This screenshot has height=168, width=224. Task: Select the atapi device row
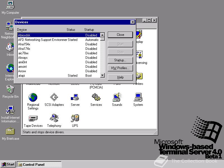pyautogui.click(x=59, y=75)
